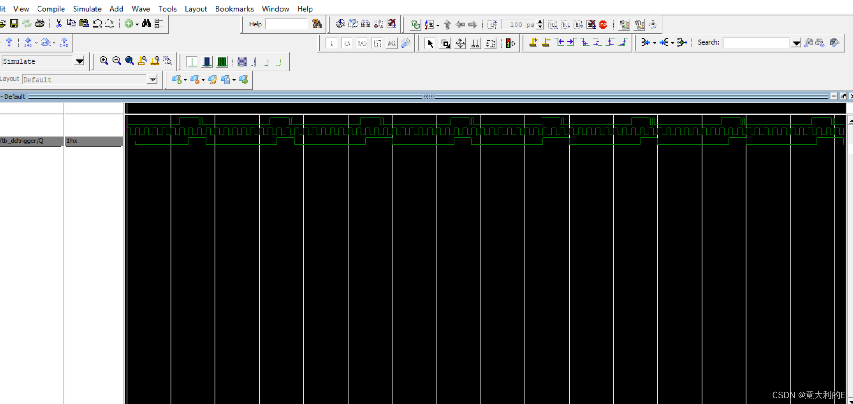Open the Wave menu
The image size is (853, 404).
[141, 9]
